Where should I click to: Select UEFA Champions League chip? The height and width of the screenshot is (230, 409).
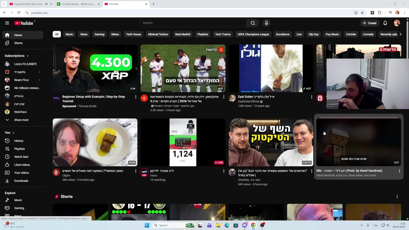click(x=253, y=34)
